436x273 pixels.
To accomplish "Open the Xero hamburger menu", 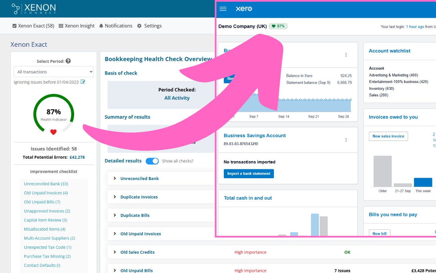I will click(223, 9).
